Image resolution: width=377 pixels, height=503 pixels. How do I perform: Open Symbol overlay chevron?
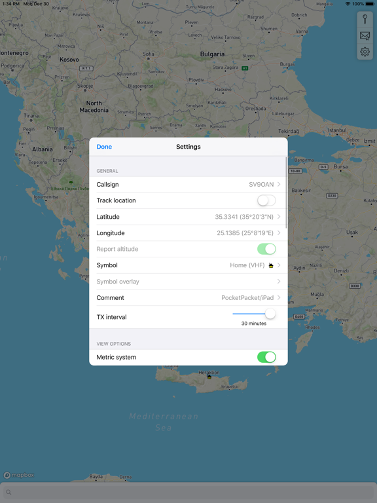click(x=279, y=282)
